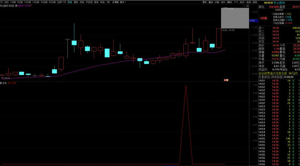Select the 日线 daily chart tab
Screen dimensions: 300x166
[70, 2]
